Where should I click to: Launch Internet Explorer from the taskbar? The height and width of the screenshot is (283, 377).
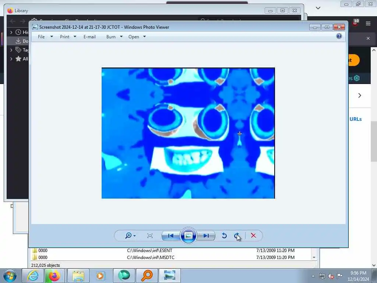(33, 276)
